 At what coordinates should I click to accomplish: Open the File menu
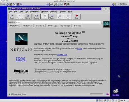coord(10,11)
